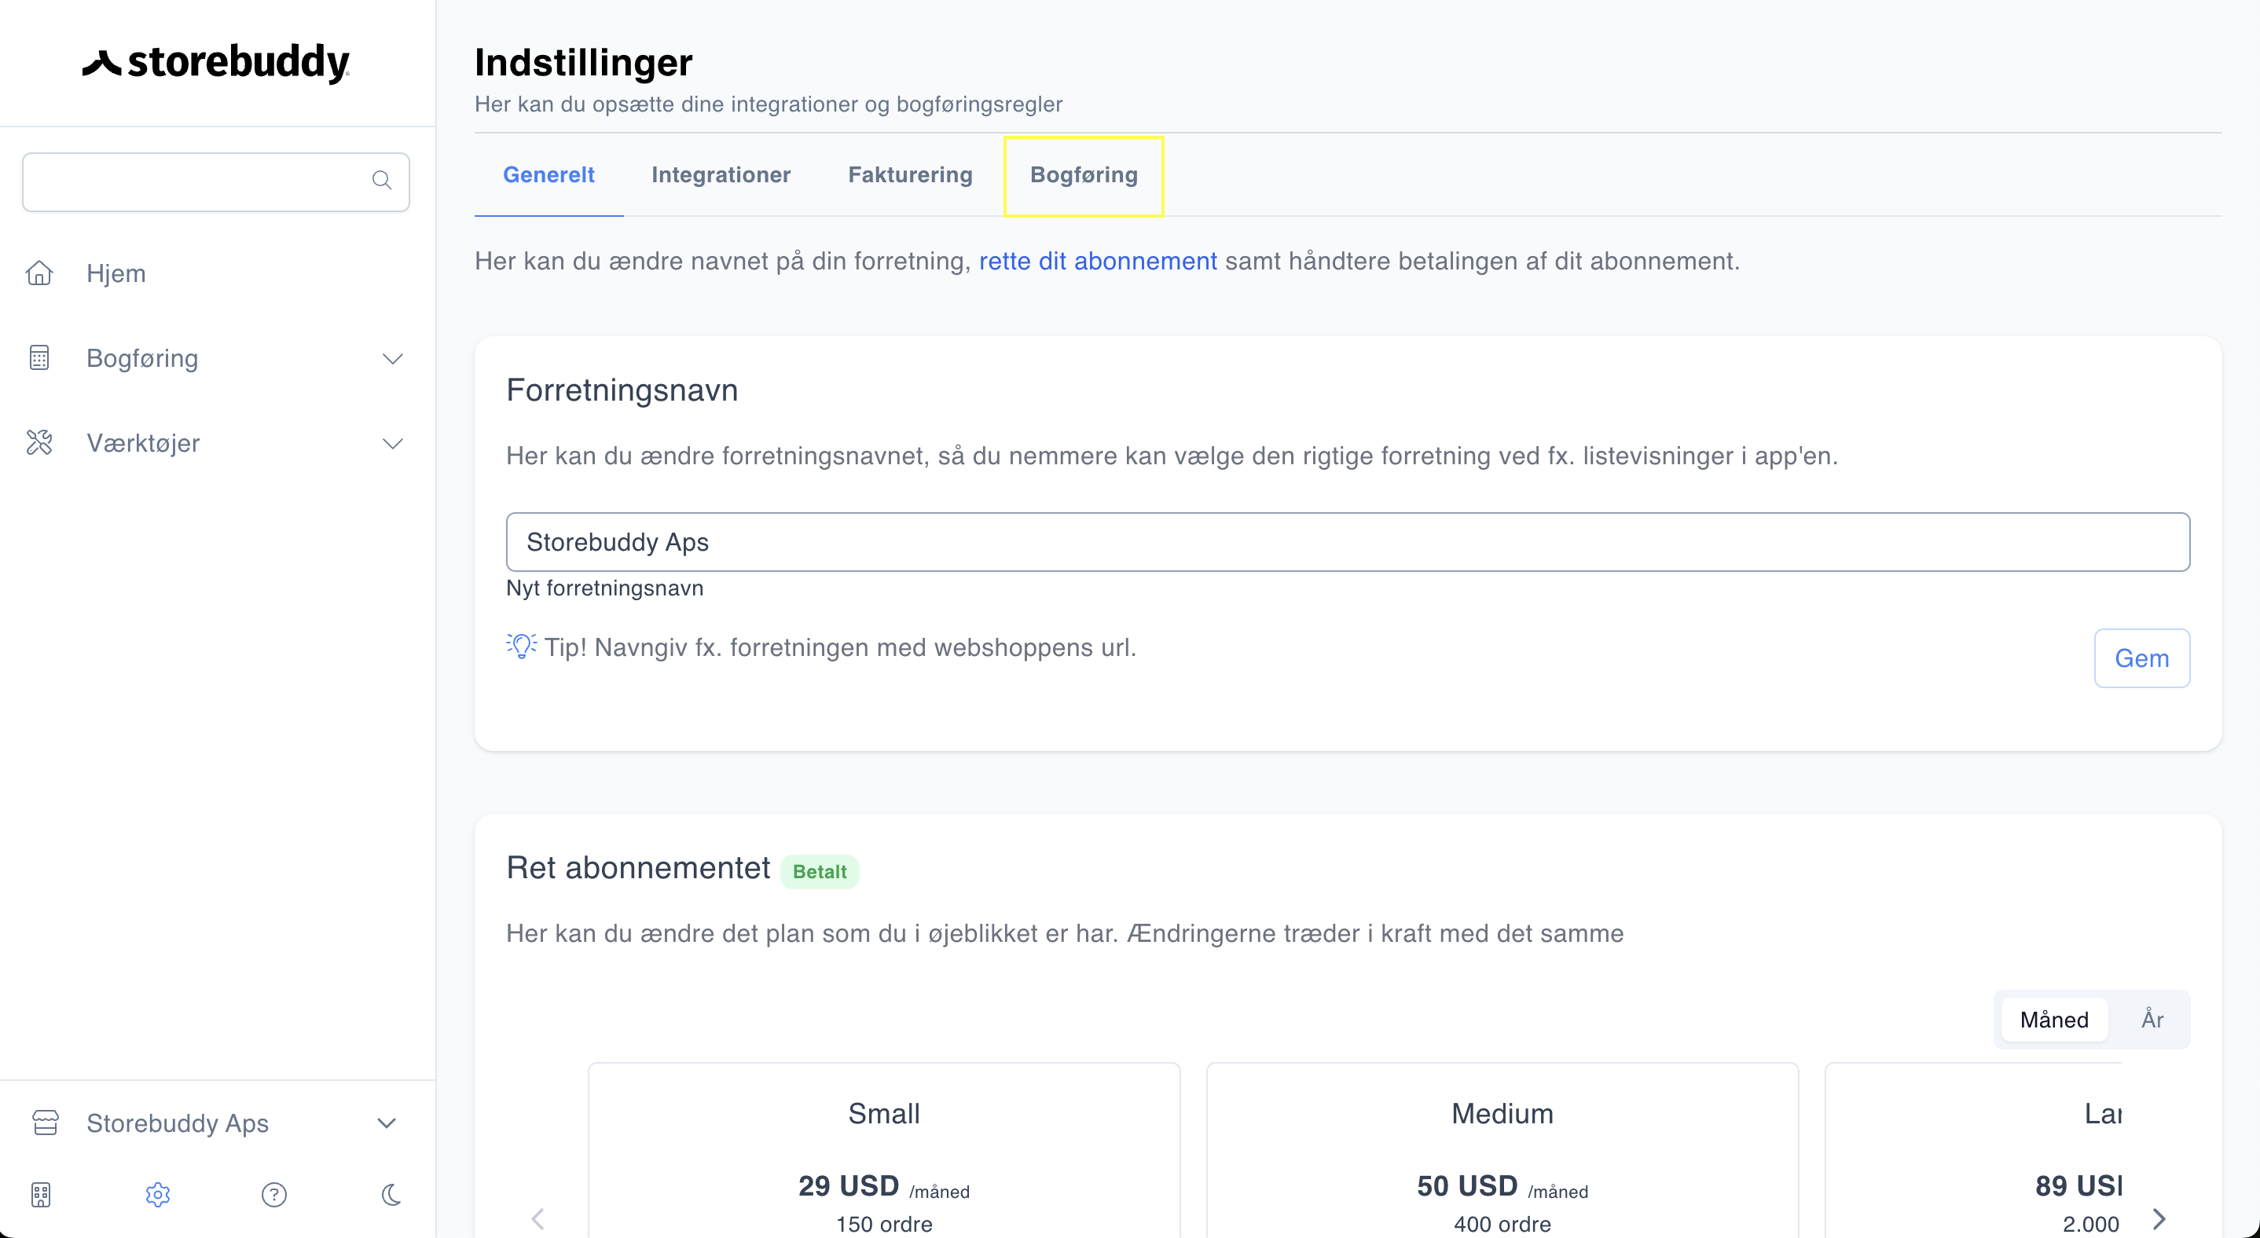Screen dimensions: 2260x1238
Task: Open the calculator icon in bottom bar
Action: pos(41,1194)
